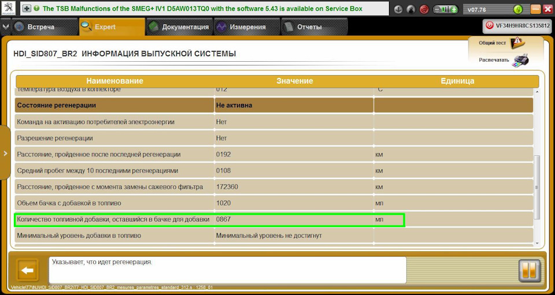Click the green info dot by TSB message
This screenshot has width=555, height=295.
pos(37,8)
